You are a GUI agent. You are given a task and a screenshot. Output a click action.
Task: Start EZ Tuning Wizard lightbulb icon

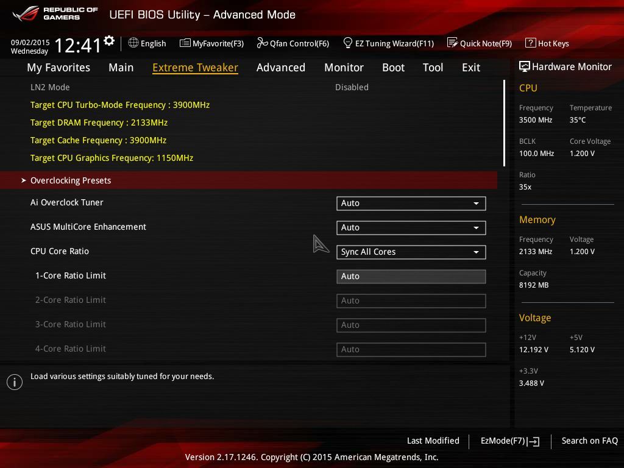(348, 43)
